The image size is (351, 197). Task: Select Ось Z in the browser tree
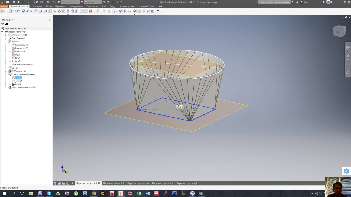coord(18,61)
